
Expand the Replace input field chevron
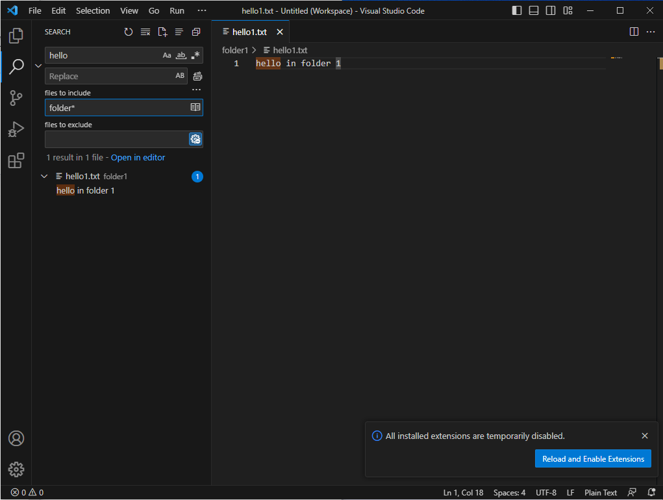(38, 65)
